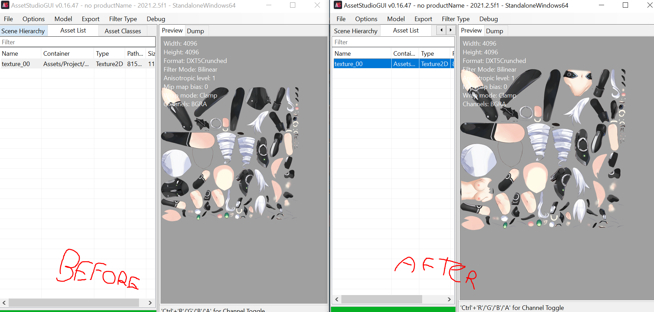This screenshot has width=654, height=312.
Task: Open Filter Type menu in right window
Action: click(456, 19)
